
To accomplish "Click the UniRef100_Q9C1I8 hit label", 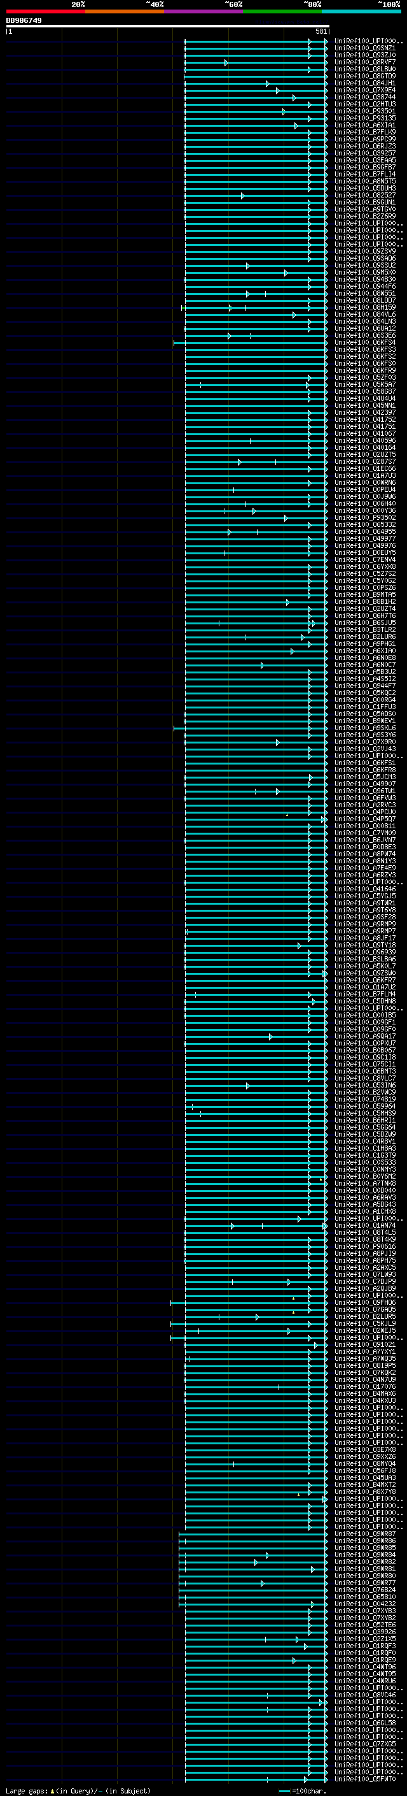I will [365, 1058].
